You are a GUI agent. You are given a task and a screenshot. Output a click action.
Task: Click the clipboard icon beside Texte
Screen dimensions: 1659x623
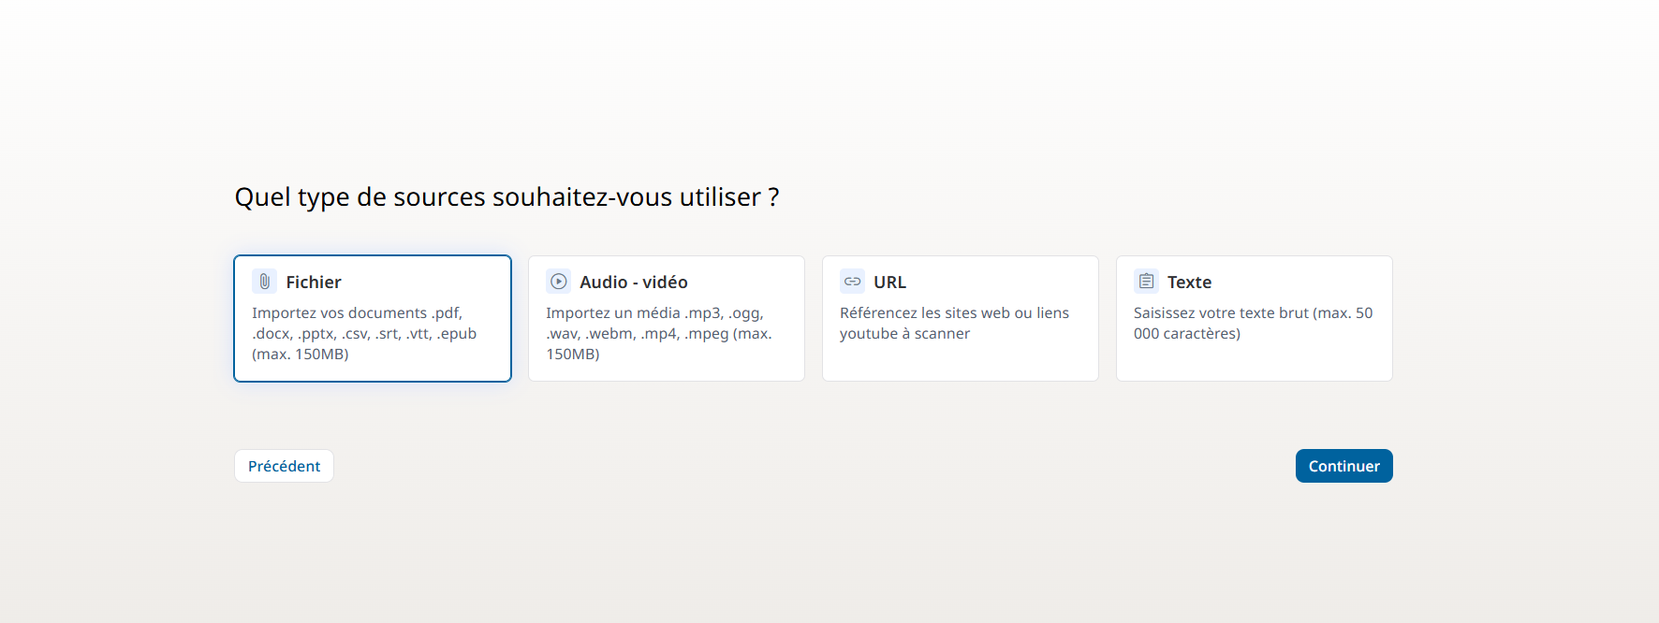[1146, 282]
